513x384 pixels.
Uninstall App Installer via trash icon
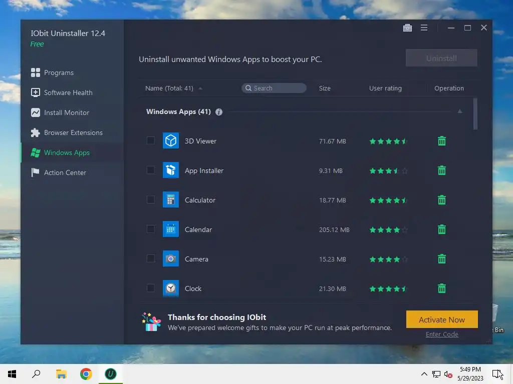click(442, 170)
